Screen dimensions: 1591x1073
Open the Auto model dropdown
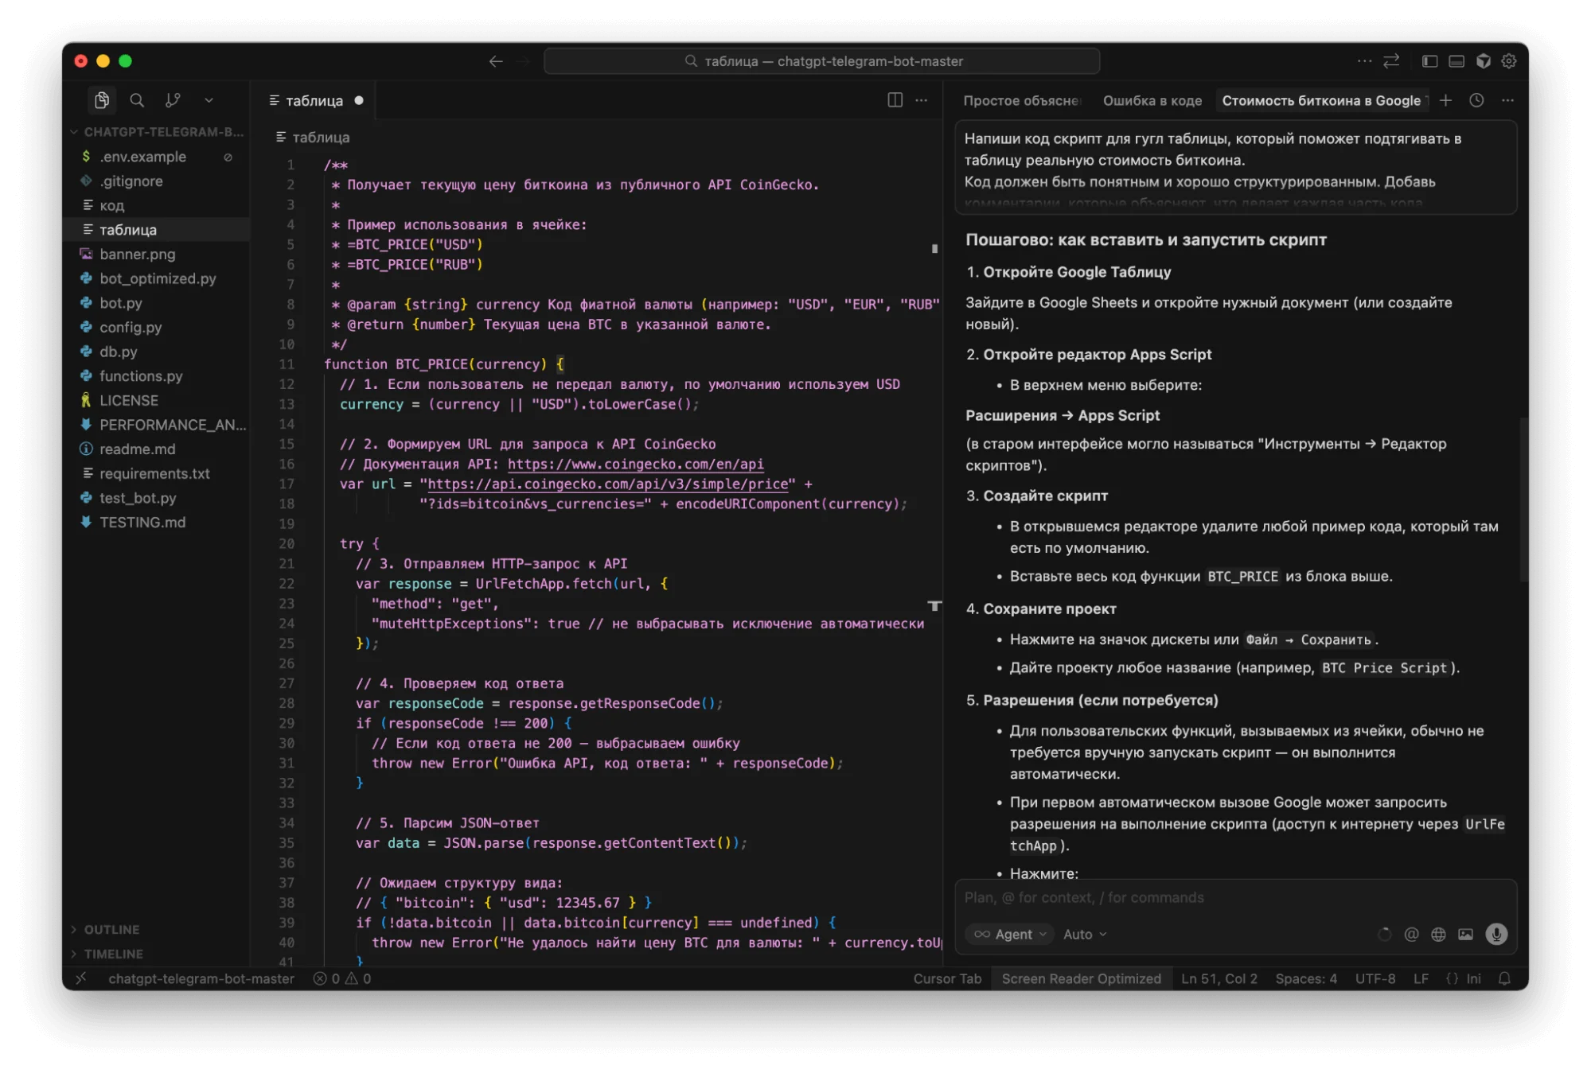tap(1084, 934)
